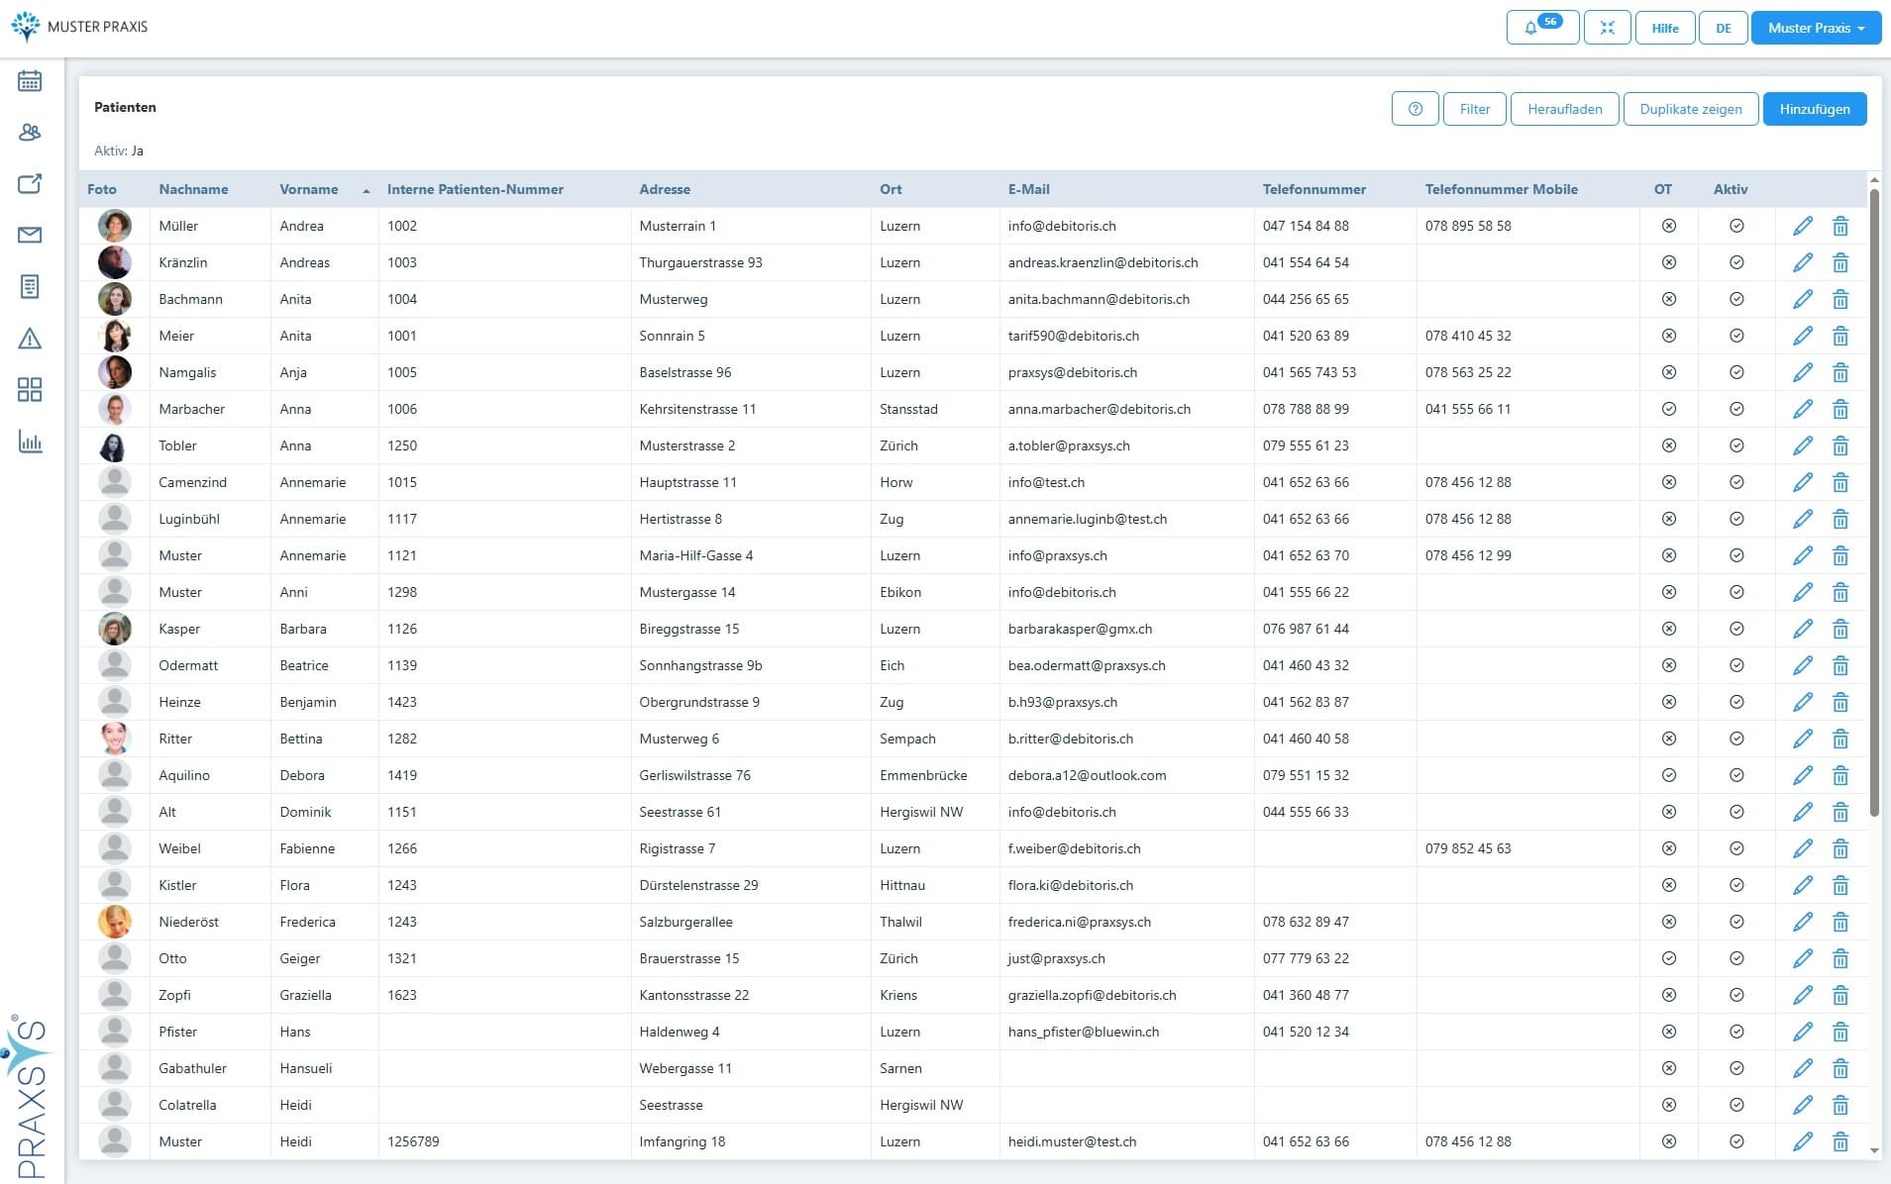Click the question mark help icon in Patienten

1415,109
